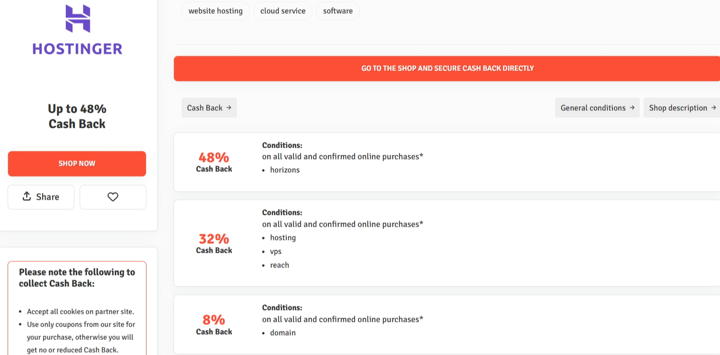Click the General conditions arrow icon
Viewport: 720px width, 355px height.
point(632,107)
